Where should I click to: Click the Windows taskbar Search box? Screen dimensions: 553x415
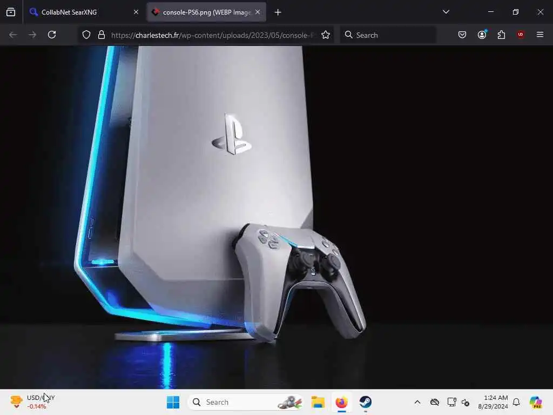click(246, 402)
